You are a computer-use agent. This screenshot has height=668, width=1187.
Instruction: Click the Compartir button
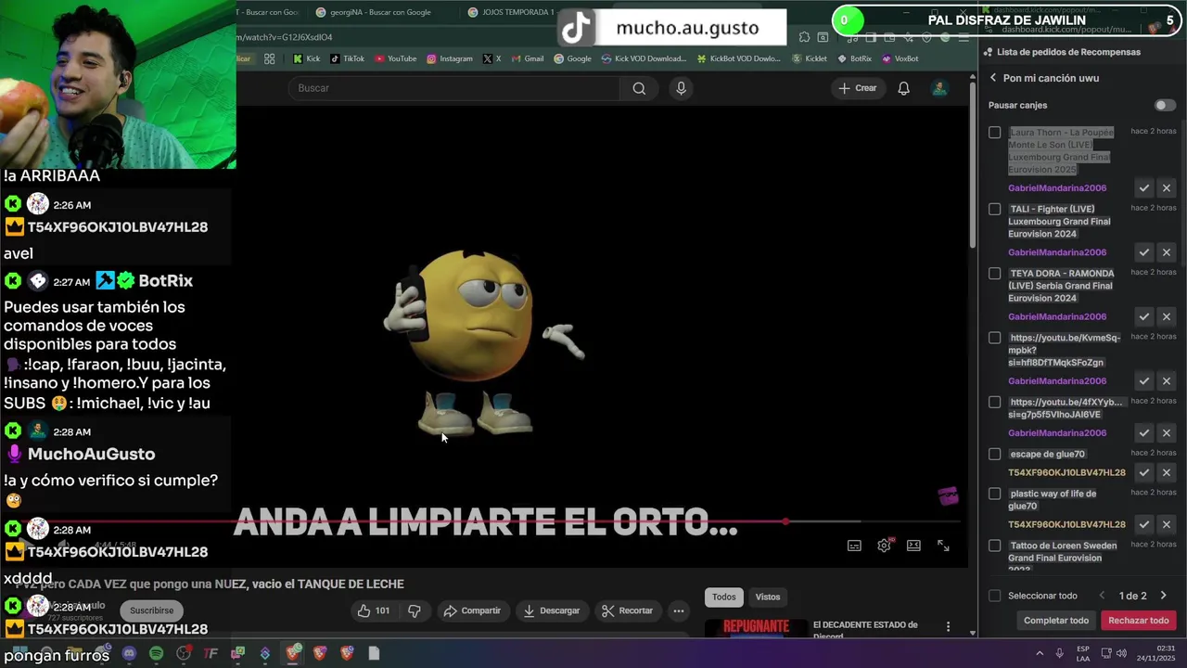472,610
